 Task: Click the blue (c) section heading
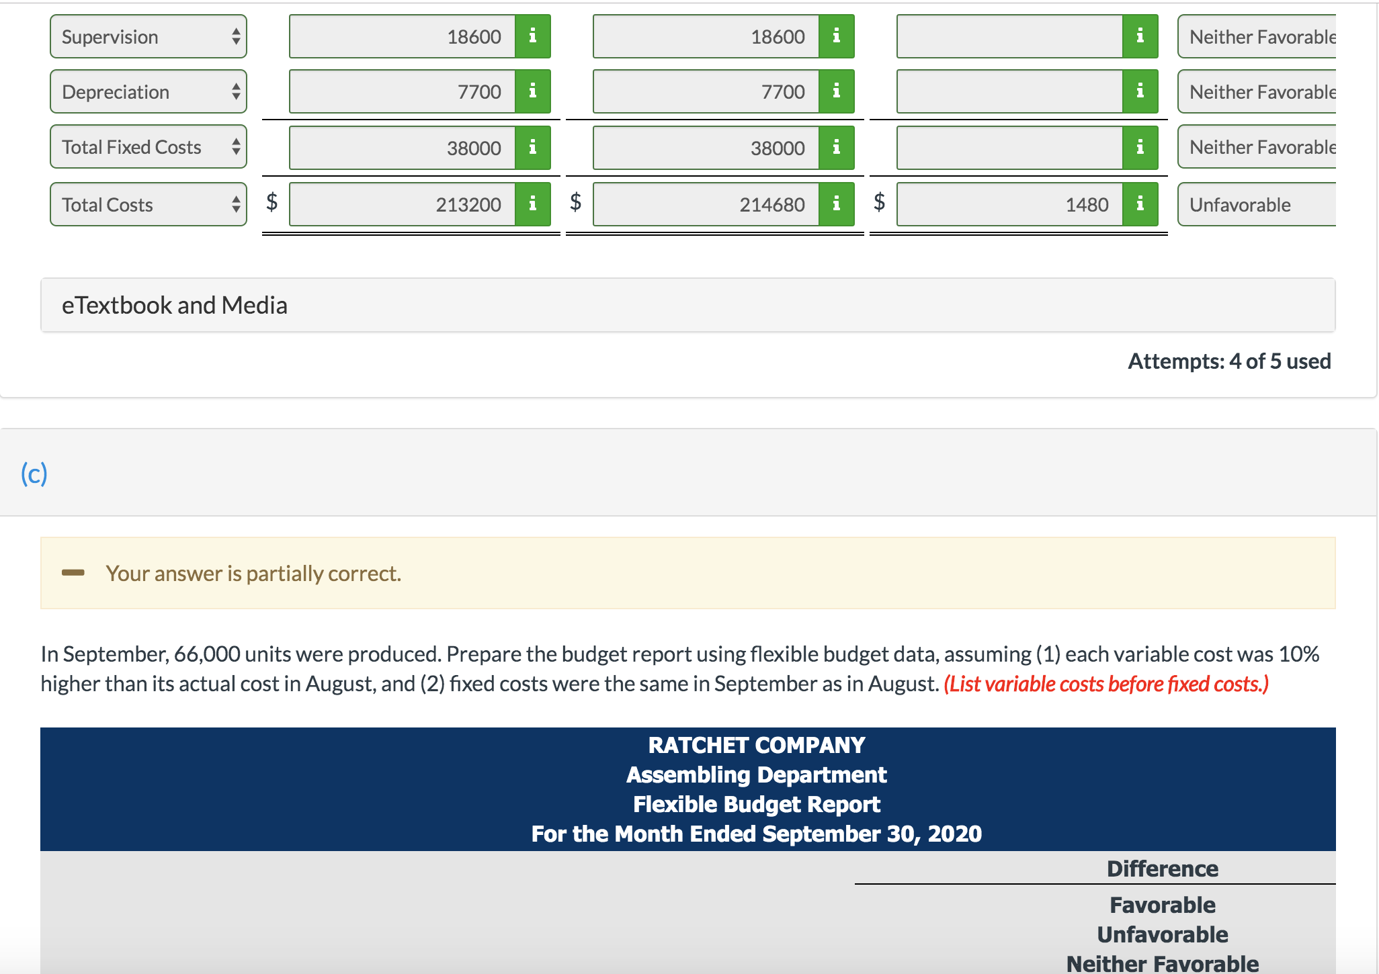(35, 474)
